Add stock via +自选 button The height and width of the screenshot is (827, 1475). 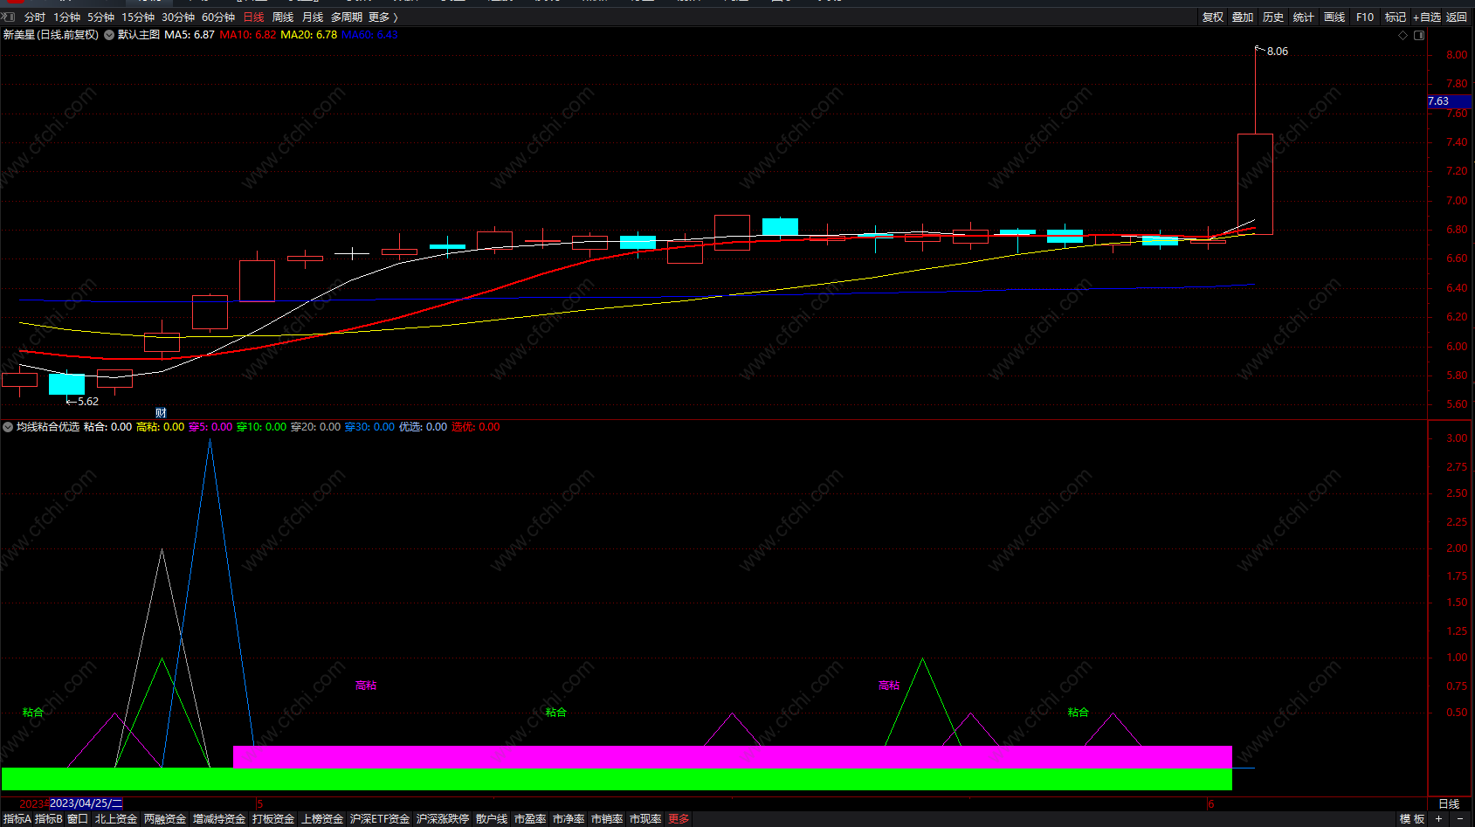pyautogui.click(x=1427, y=17)
